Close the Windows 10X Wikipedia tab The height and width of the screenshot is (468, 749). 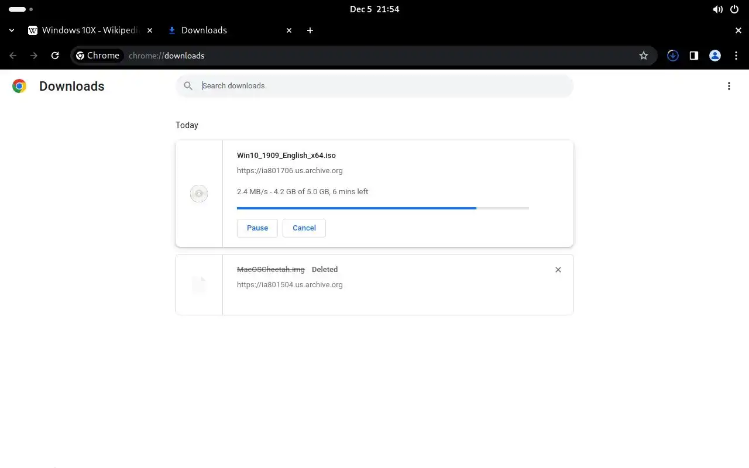pos(150,30)
